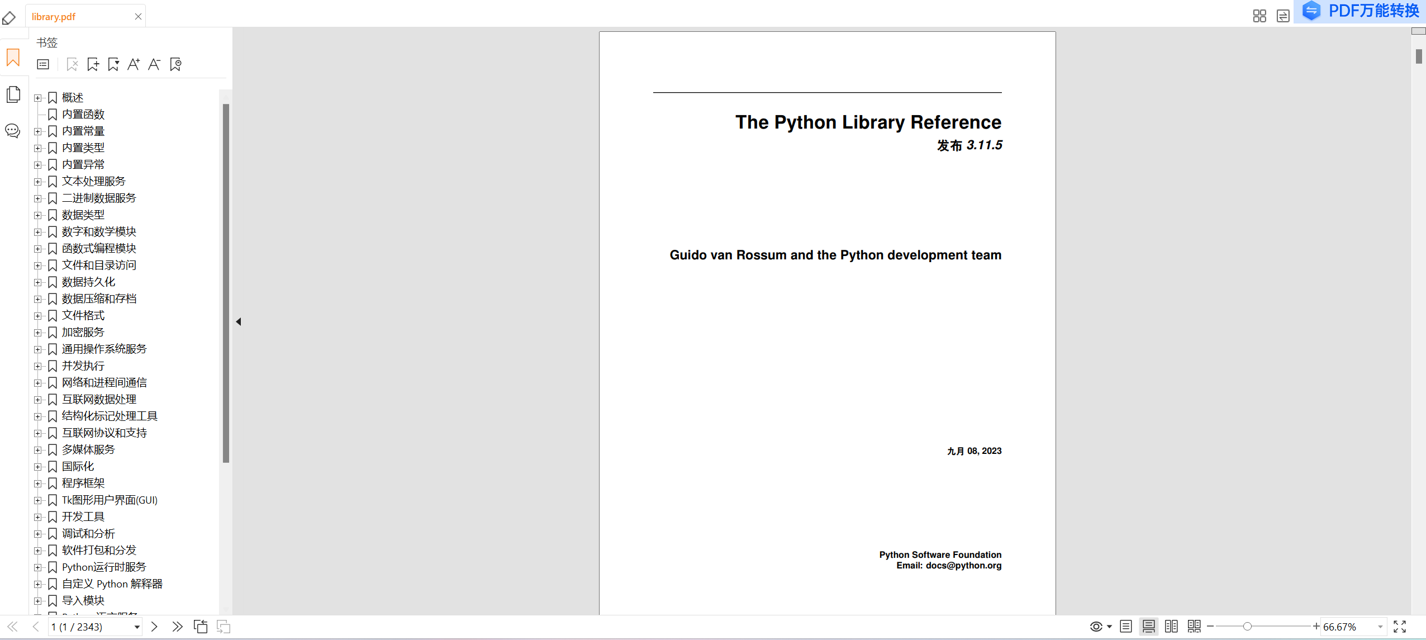The height and width of the screenshot is (640, 1426).
Task: Open the page thumbnails sidebar panel
Action: click(x=13, y=94)
